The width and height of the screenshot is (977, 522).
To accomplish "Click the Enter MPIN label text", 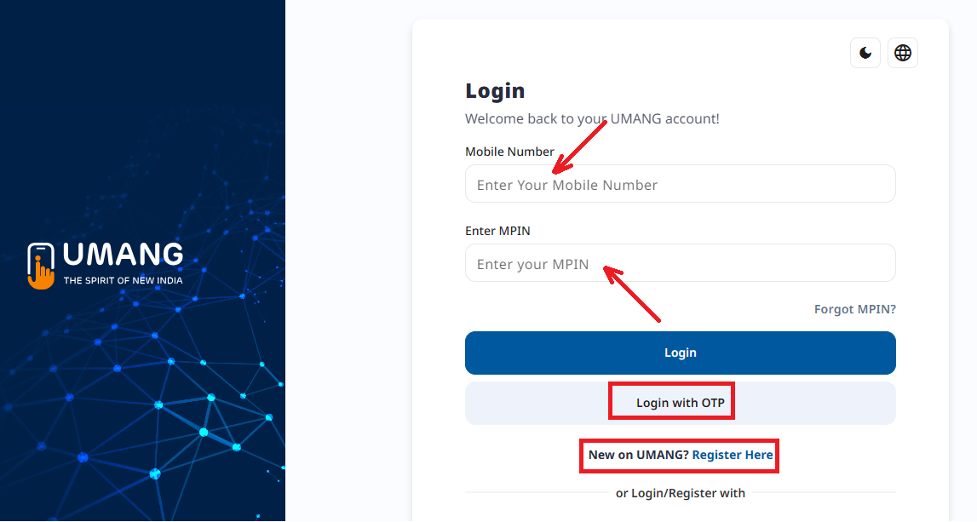I will click(497, 230).
